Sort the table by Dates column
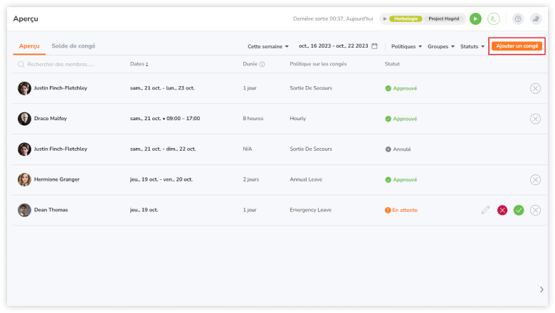The image size is (555, 313). pos(139,64)
